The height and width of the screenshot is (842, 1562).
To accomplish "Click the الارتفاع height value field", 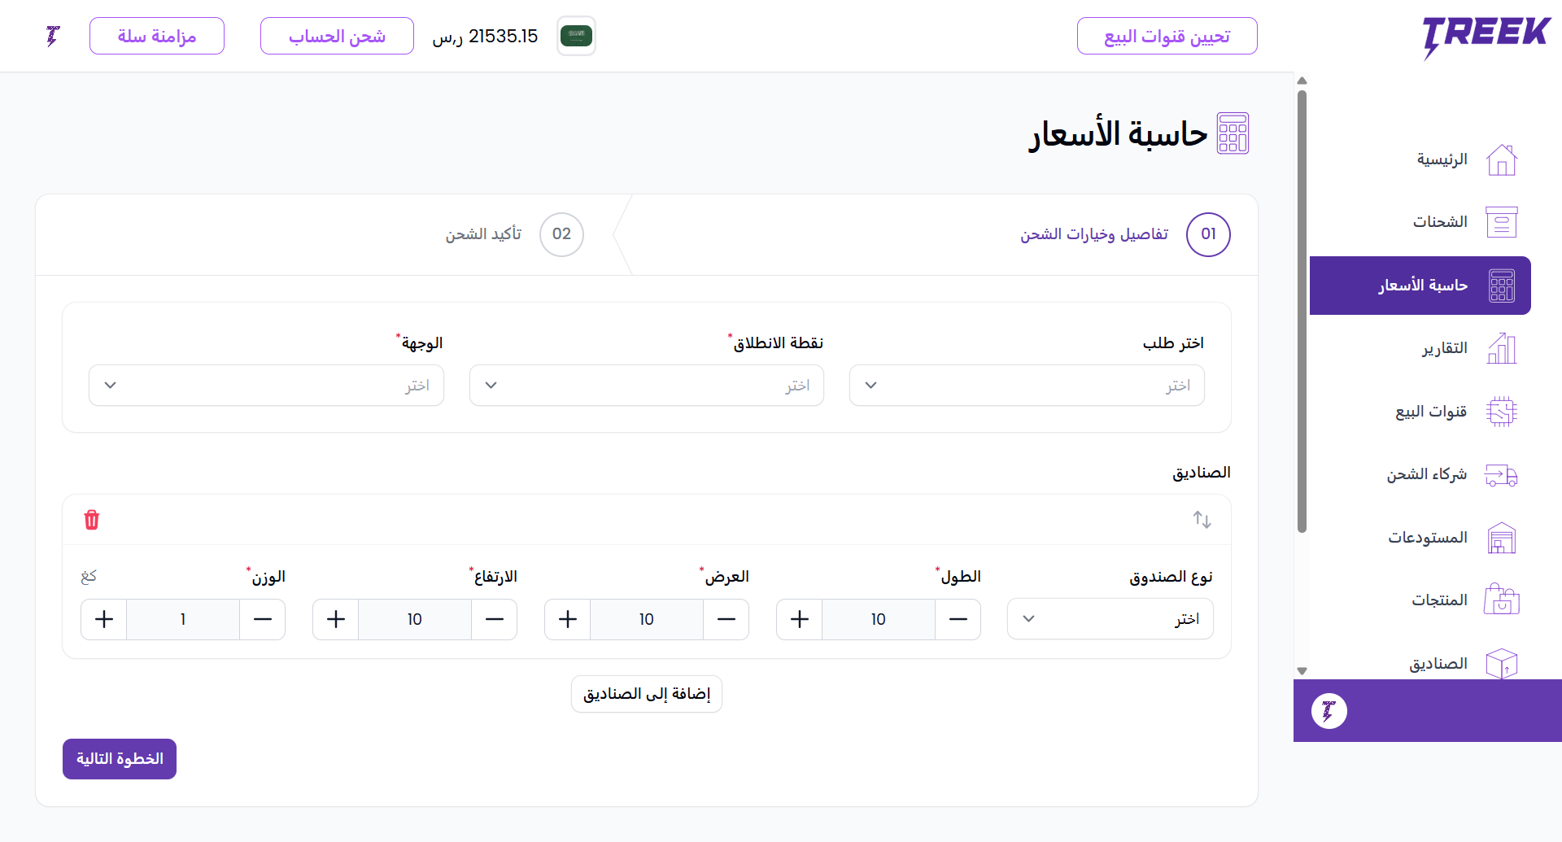I will (x=415, y=620).
